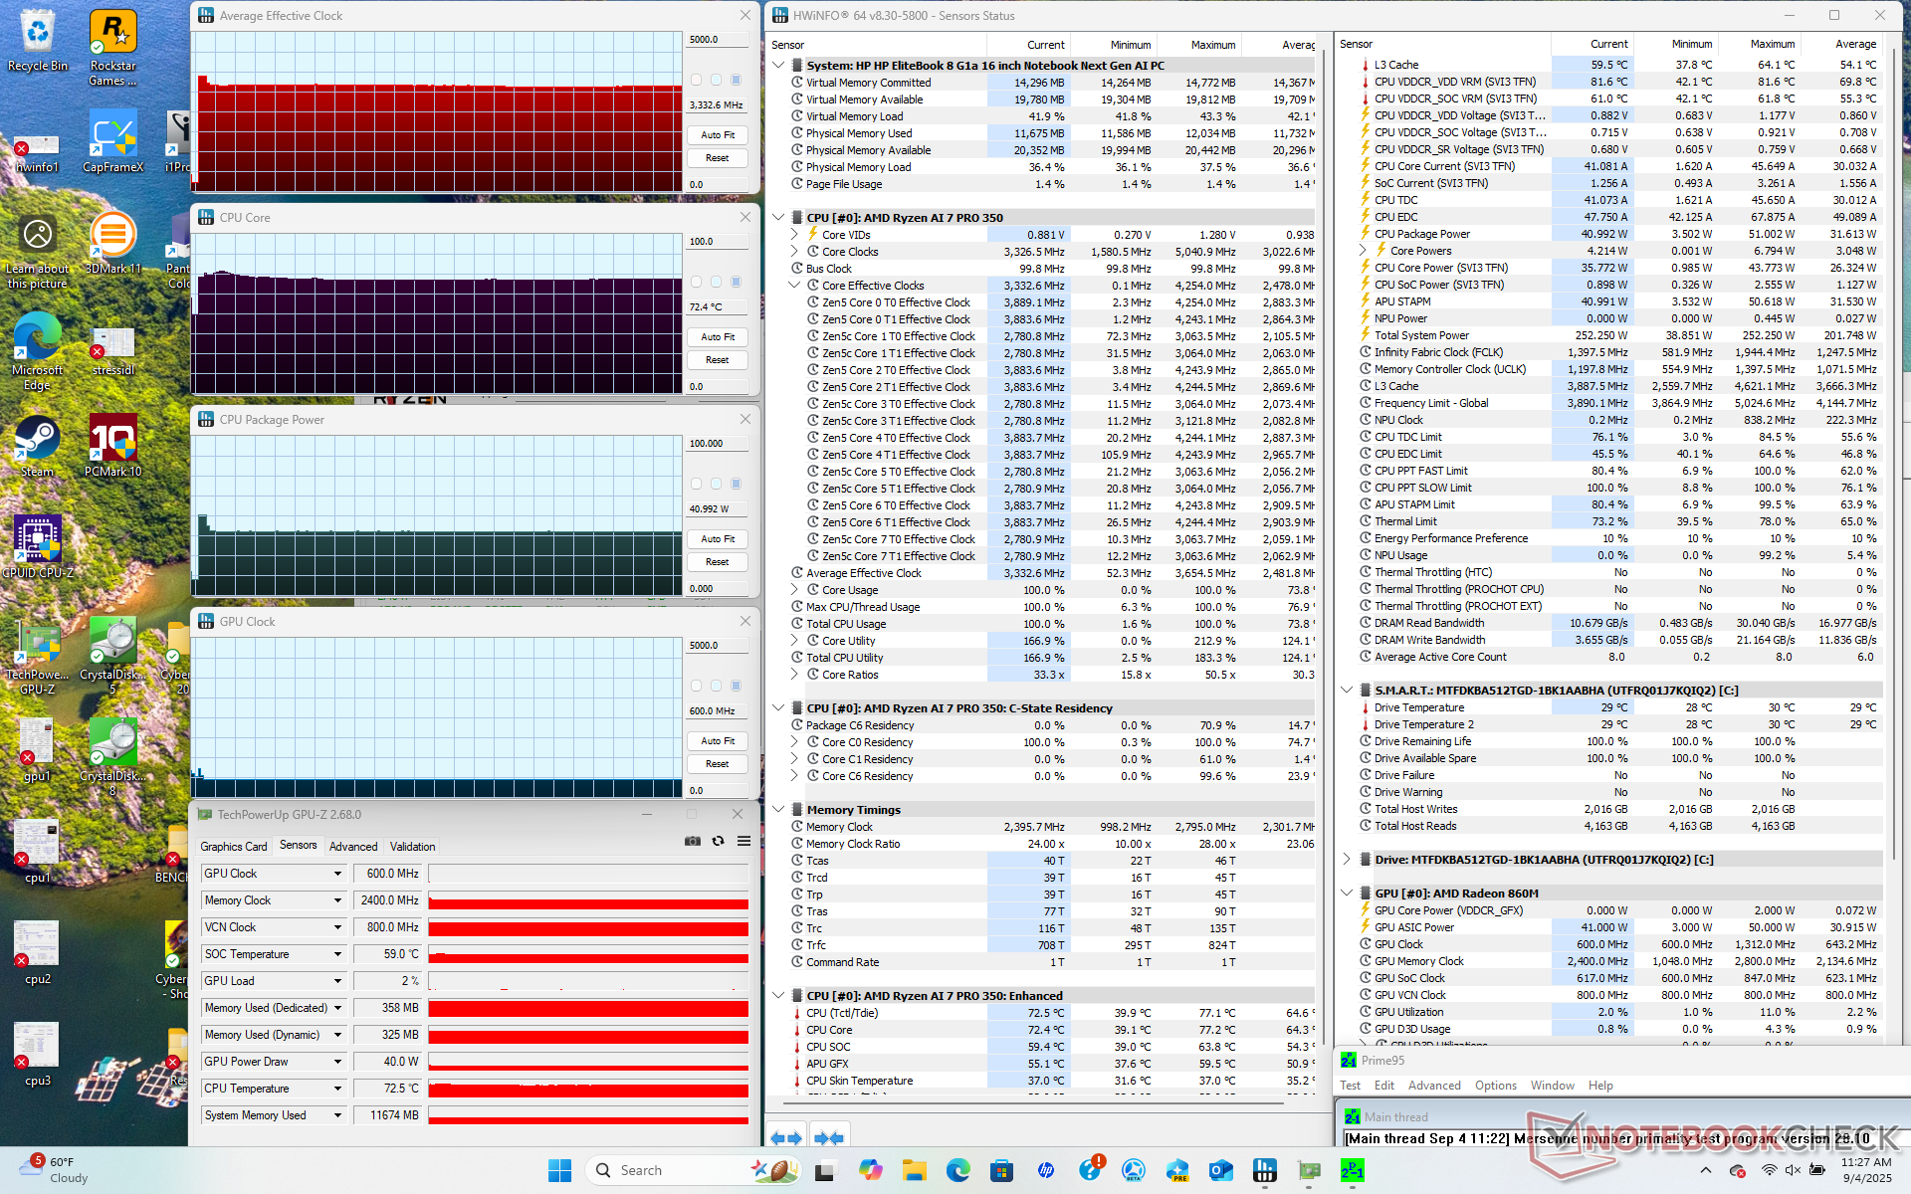1911x1194 pixels.
Task: Click Prime95 icon in the taskbar
Action: [x=1352, y=1170]
